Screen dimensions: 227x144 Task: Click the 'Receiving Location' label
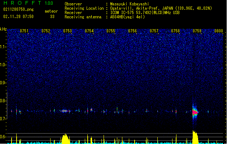tap(84, 8)
